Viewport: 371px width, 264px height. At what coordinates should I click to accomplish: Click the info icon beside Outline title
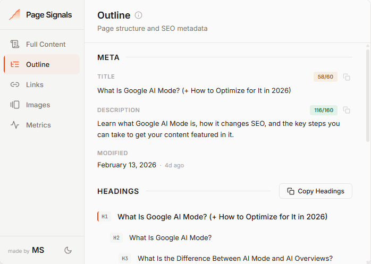tap(138, 15)
